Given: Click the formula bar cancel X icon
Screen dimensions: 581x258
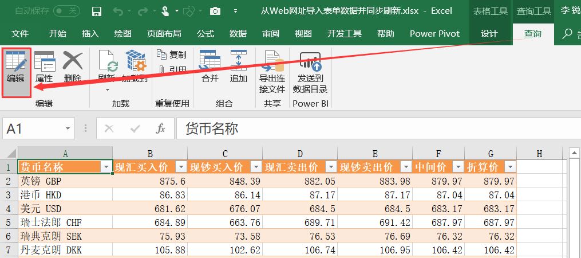Looking at the screenshot, I should pyautogui.click(x=109, y=129).
